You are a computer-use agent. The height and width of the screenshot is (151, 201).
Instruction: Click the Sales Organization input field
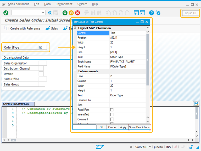pyautogui.click(x=43, y=63)
